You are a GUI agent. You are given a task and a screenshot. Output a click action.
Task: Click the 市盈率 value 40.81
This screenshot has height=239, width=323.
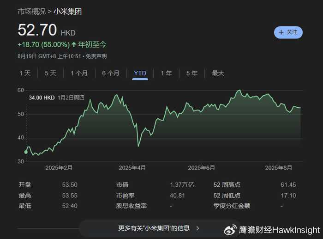[x=177, y=196]
